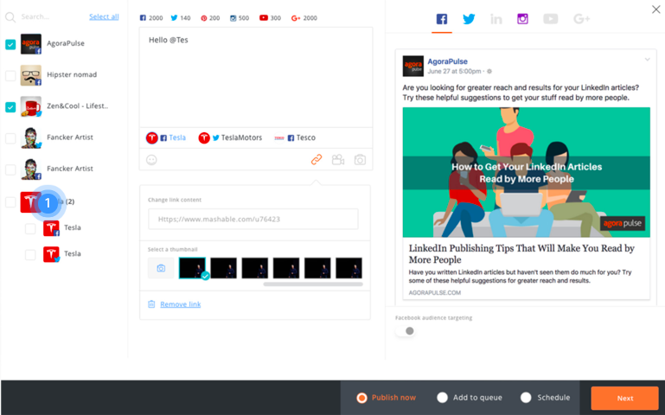Screen dimensions: 665x415
Task: Click the link URL input field
Action: (x=253, y=219)
